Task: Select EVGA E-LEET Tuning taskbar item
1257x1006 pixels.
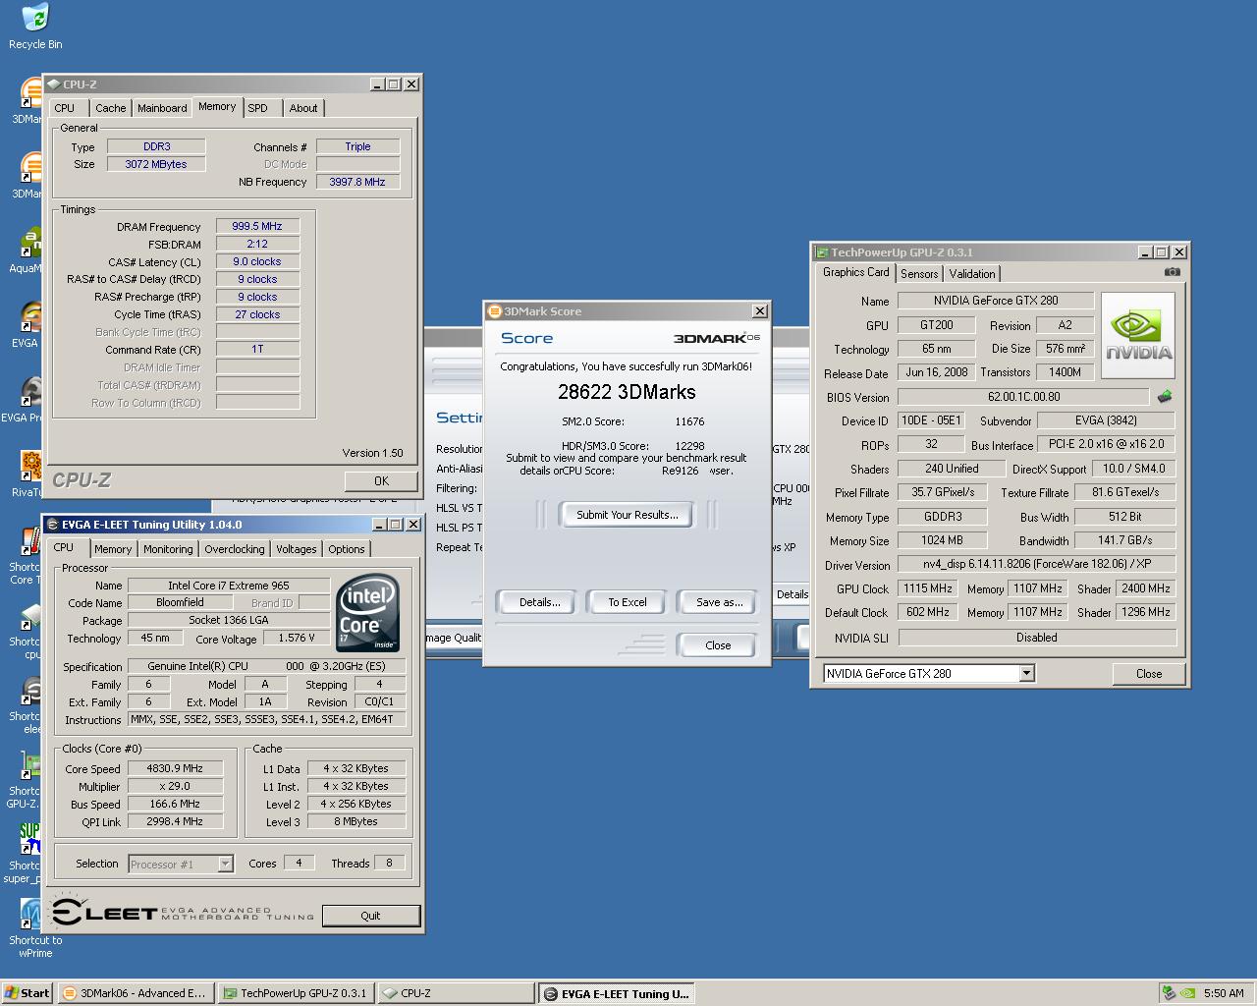Action: coord(616,993)
